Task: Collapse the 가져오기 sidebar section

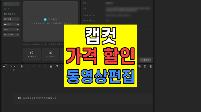Action: click(x=11, y=4)
